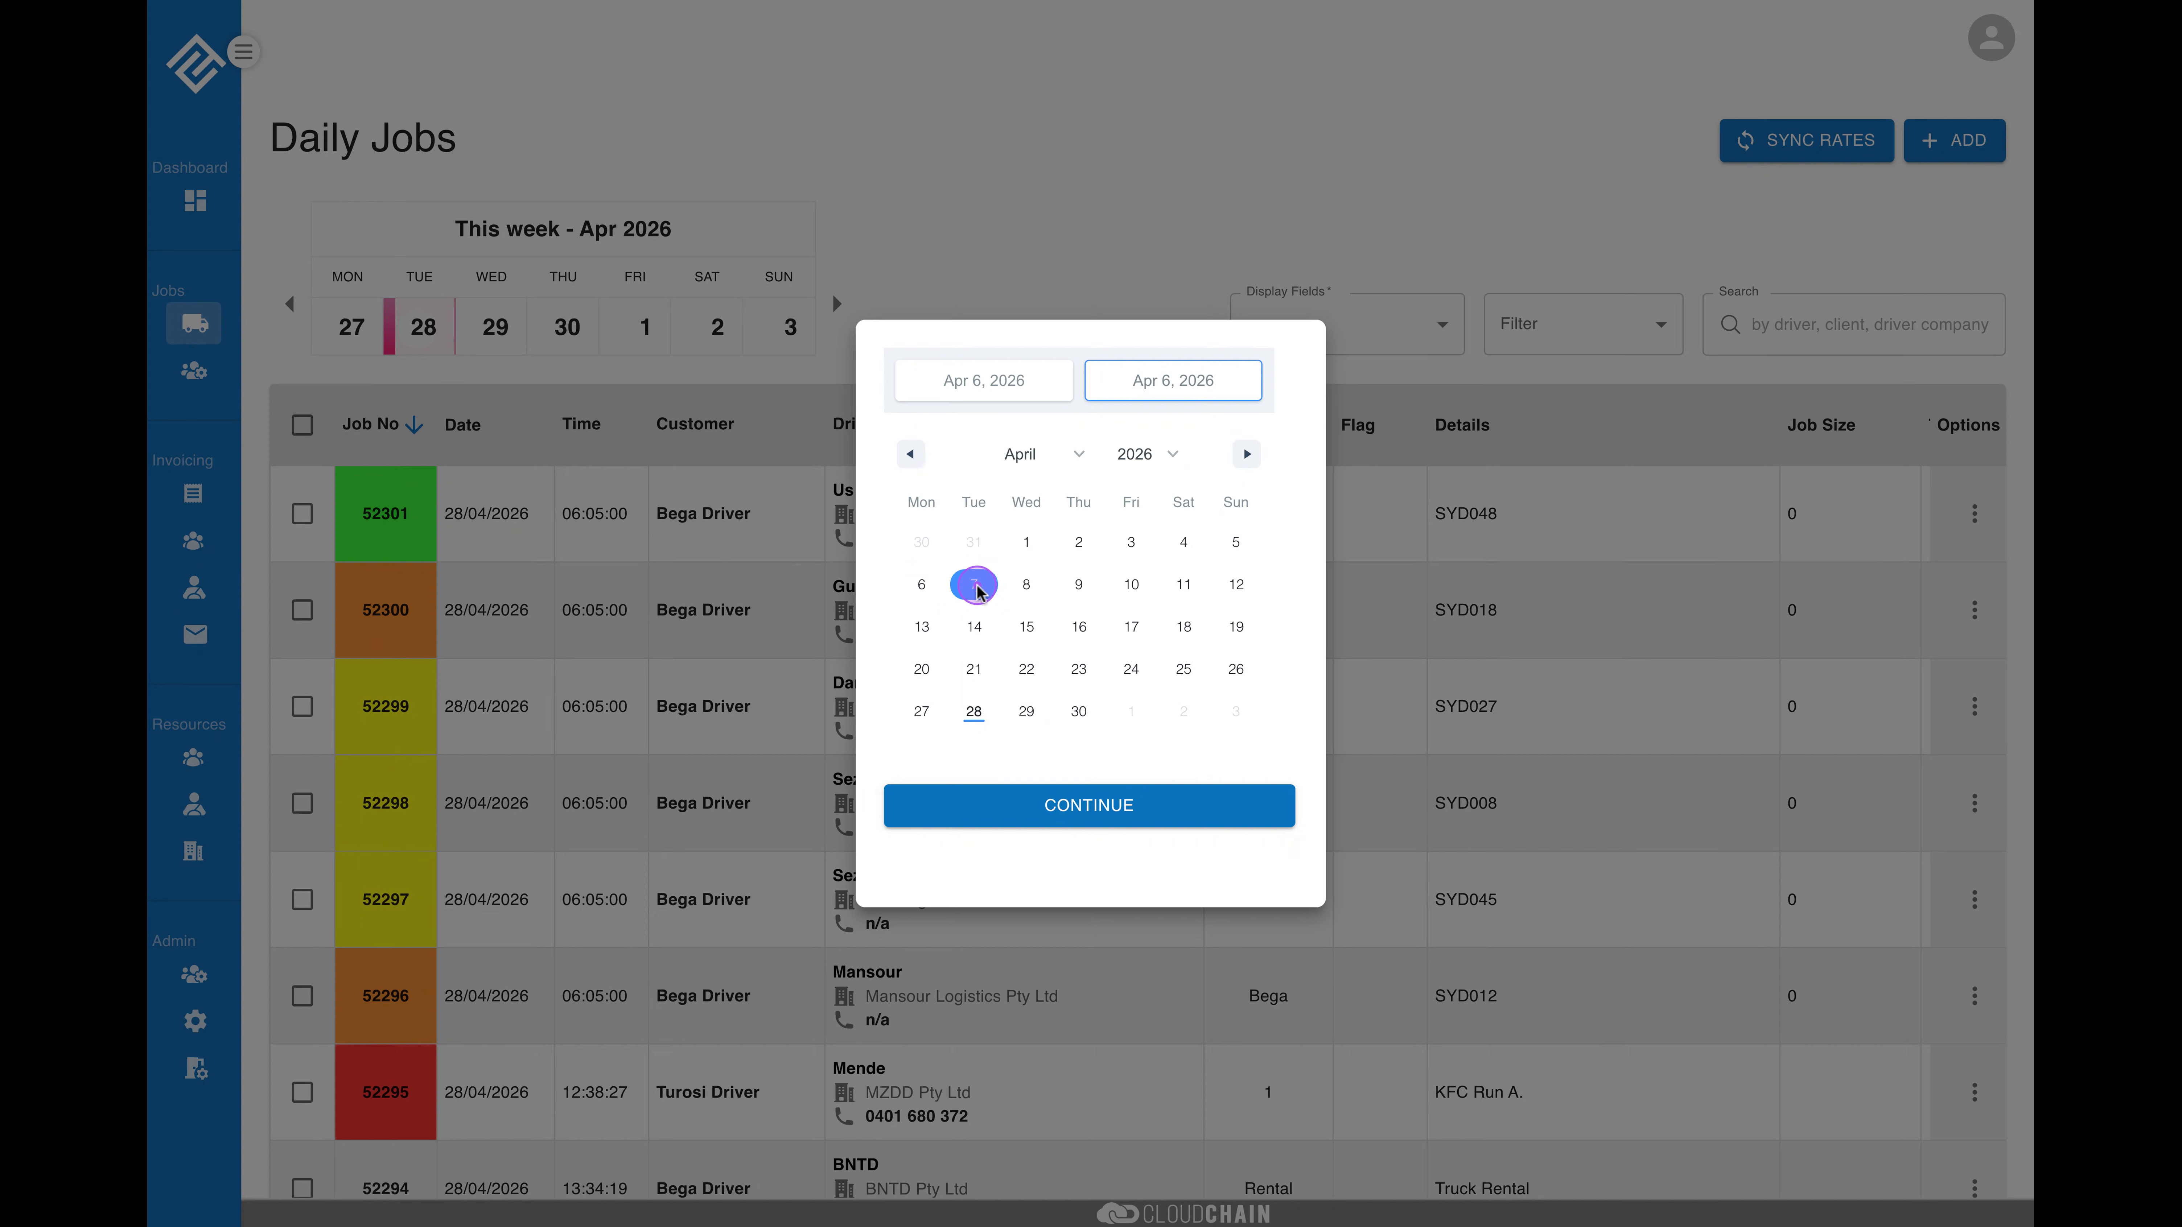Check the box for job 52299
This screenshot has height=1227, width=2182.
pos(302,707)
